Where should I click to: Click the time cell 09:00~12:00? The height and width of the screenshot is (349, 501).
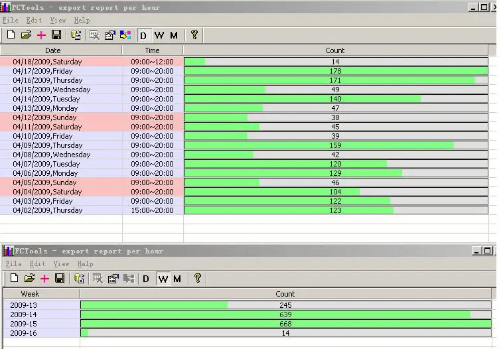153,62
